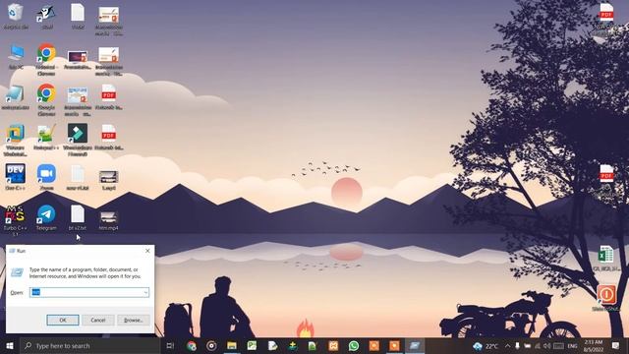Select the html.mp4 video file

108,219
